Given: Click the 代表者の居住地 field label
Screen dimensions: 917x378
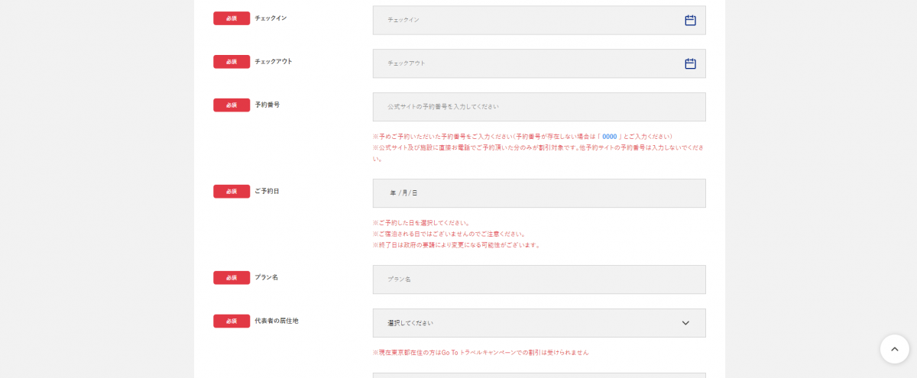Looking at the screenshot, I should tap(277, 321).
